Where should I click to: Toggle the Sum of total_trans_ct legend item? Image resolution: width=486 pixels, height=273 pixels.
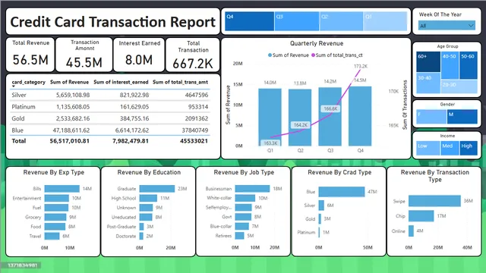tap(337, 55)
